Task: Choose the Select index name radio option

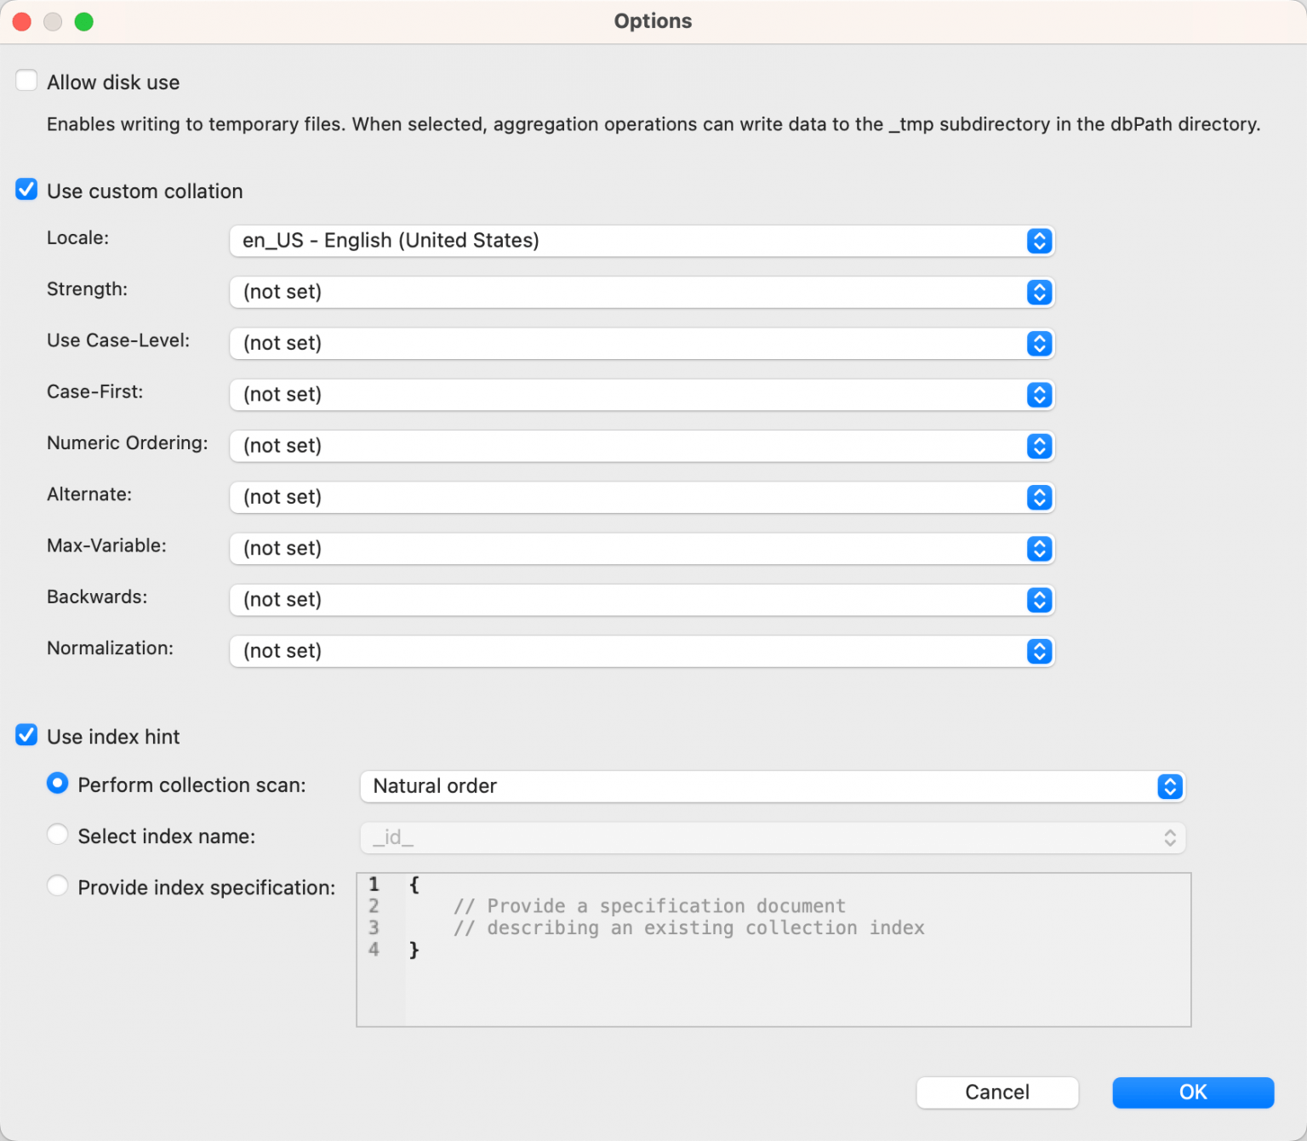Action: (58, 835)
